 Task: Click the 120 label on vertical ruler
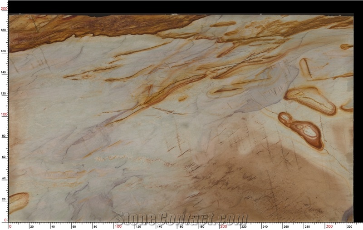(x=4, y=93)
